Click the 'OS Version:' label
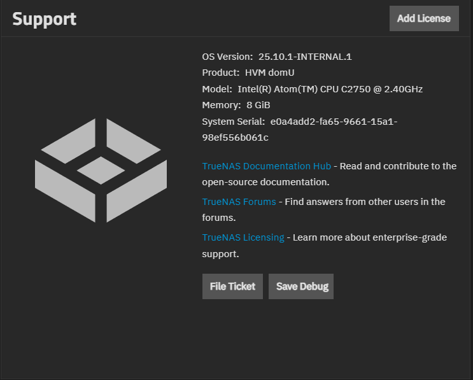473x380 pixels. point(227,57)
